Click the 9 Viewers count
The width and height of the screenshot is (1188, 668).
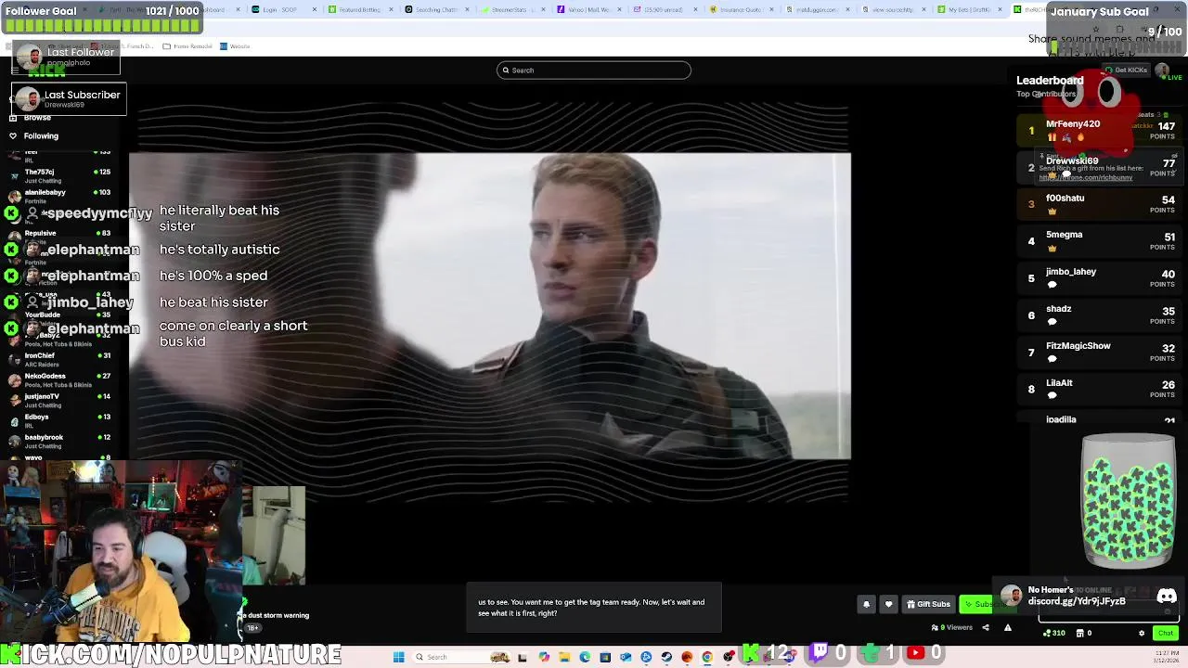point(952,627)
